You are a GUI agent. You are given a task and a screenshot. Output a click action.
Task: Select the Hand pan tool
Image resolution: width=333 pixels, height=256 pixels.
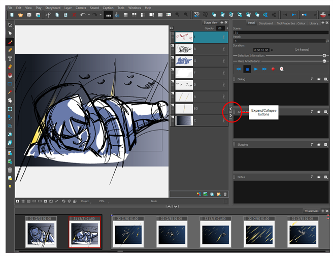click(10, 101)
